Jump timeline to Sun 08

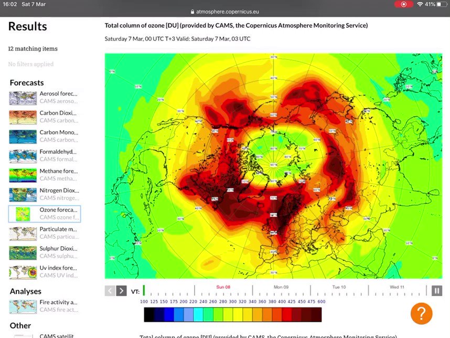click(x=223, y=287)
